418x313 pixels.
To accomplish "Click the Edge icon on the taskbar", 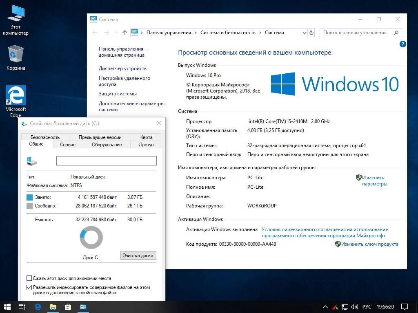I will [x=38, y=307].
